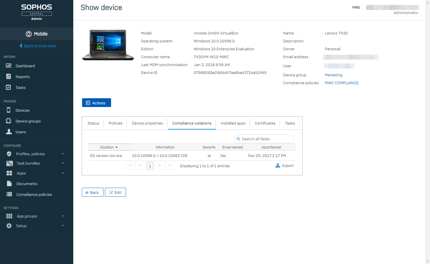Viewport: 430px width, 264px height.
Task: Click in the Search all fields box
Action: 264,139
